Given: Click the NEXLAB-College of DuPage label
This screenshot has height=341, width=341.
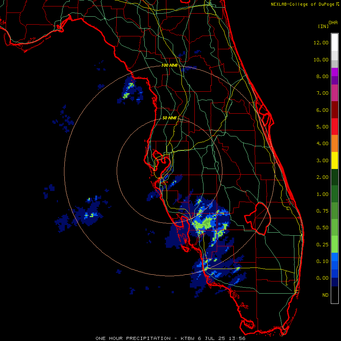Looking at the screenshot, I should click(x=303, y=4).
